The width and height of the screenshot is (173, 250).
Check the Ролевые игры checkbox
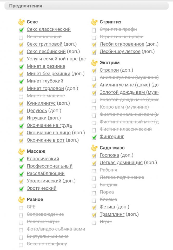pyautogui.click(x=21, y=222)
